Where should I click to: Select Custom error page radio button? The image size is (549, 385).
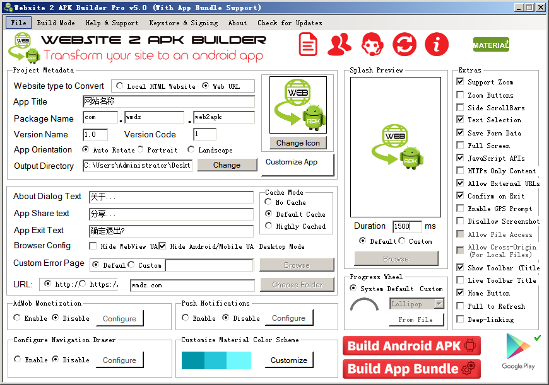click(131, 265)
